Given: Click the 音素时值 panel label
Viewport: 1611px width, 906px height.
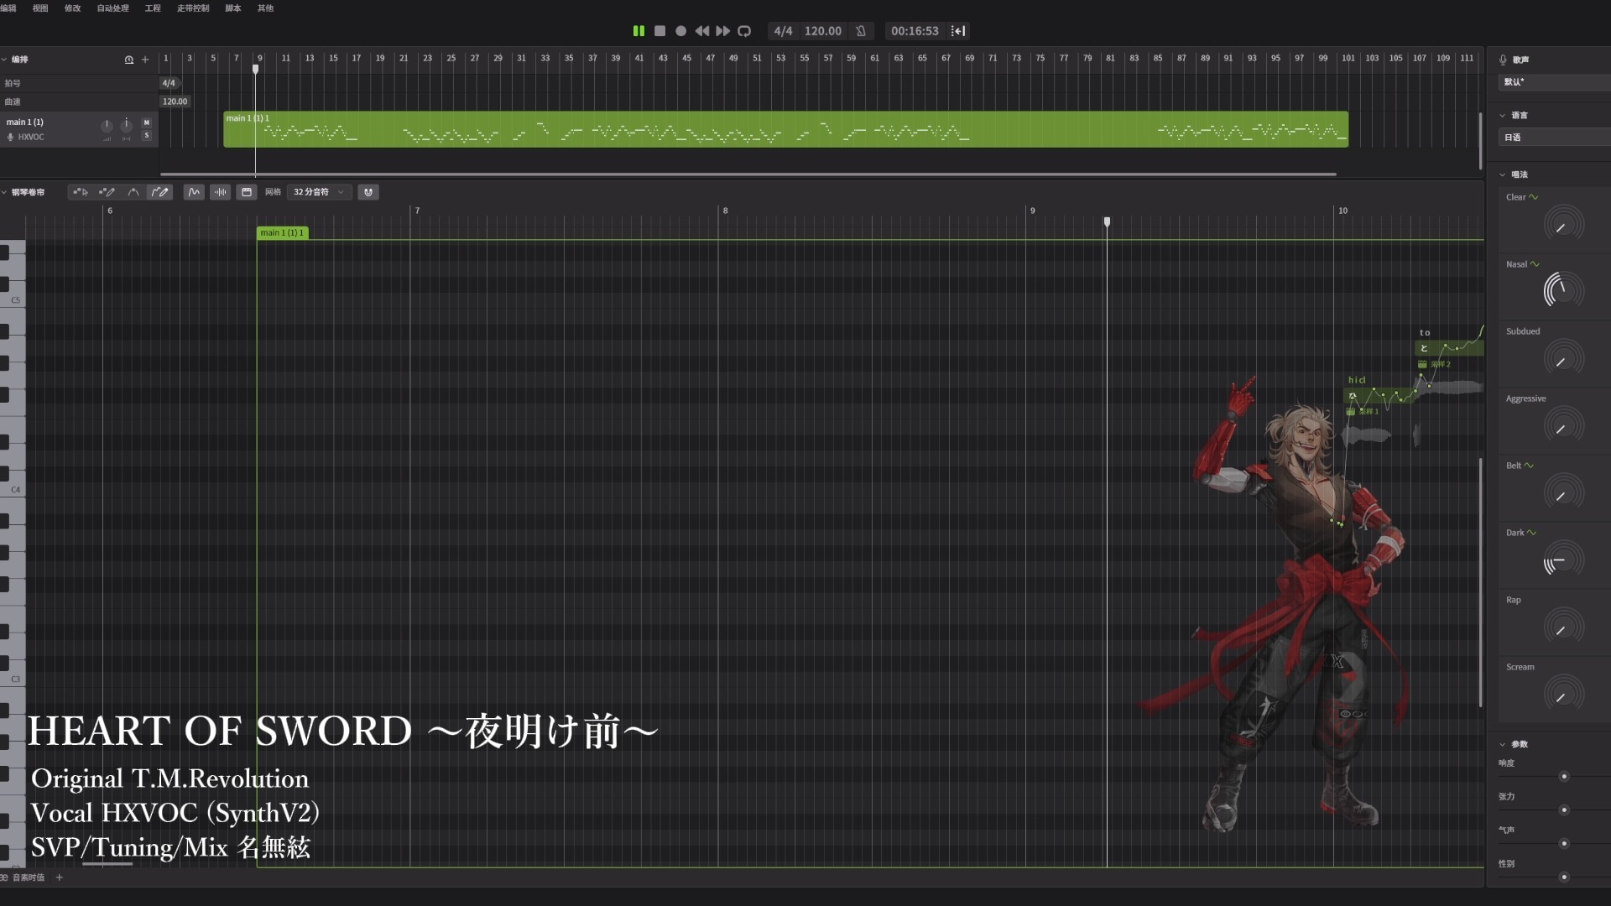Looking at the screenshot, I should tap(29, 877).
